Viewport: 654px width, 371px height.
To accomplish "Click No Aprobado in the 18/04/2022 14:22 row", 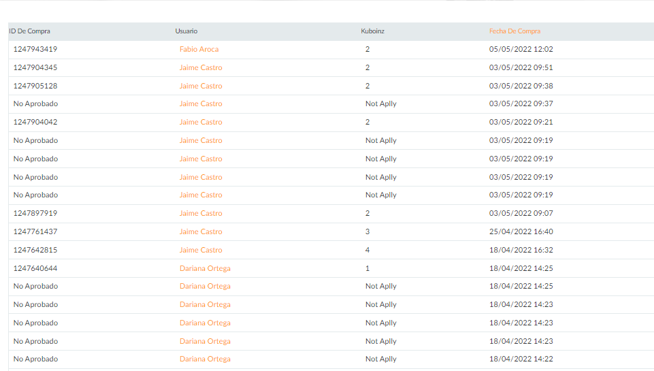I will (x=35, y=359).
